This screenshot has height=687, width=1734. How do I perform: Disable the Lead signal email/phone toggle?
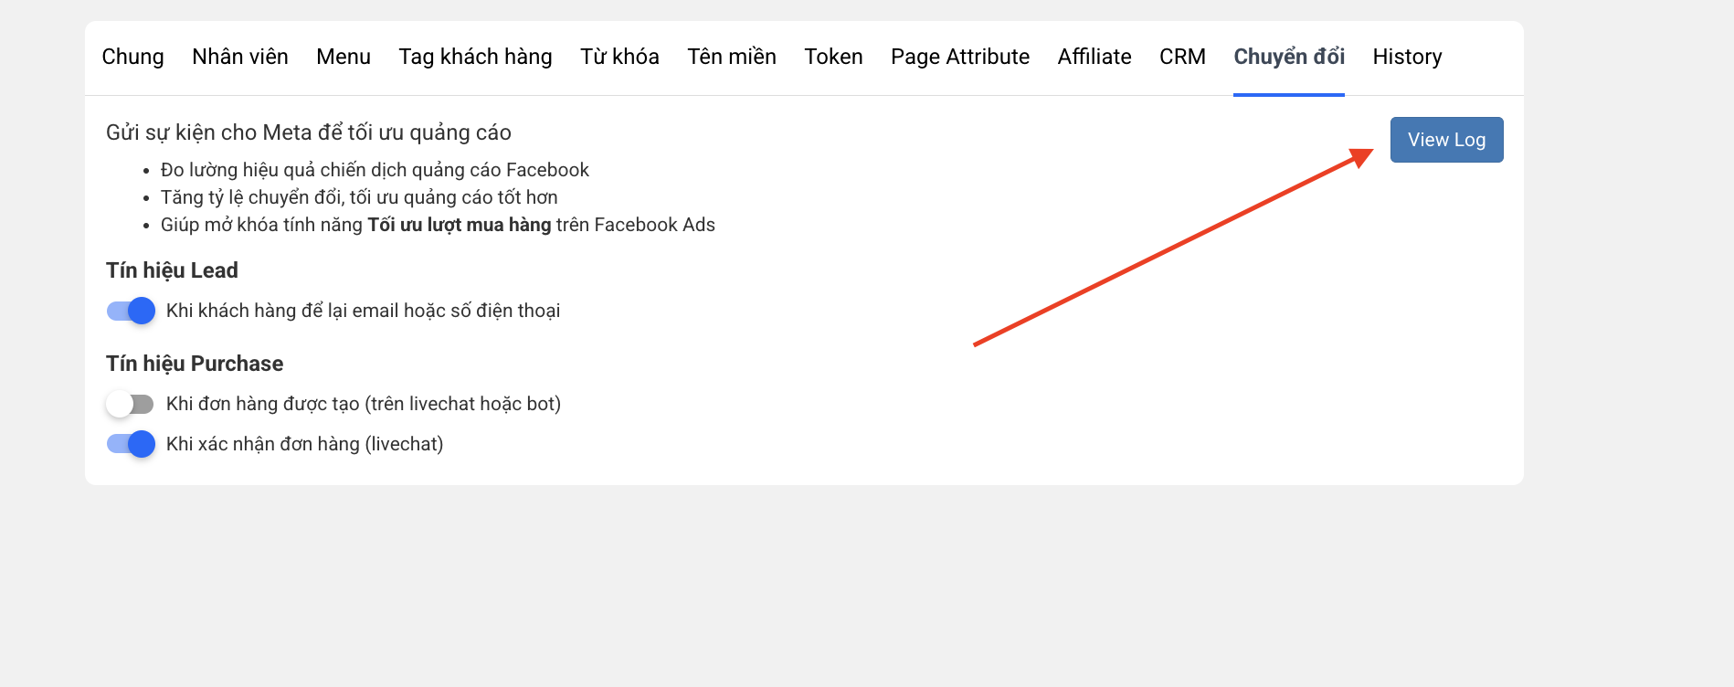(131, 311)
